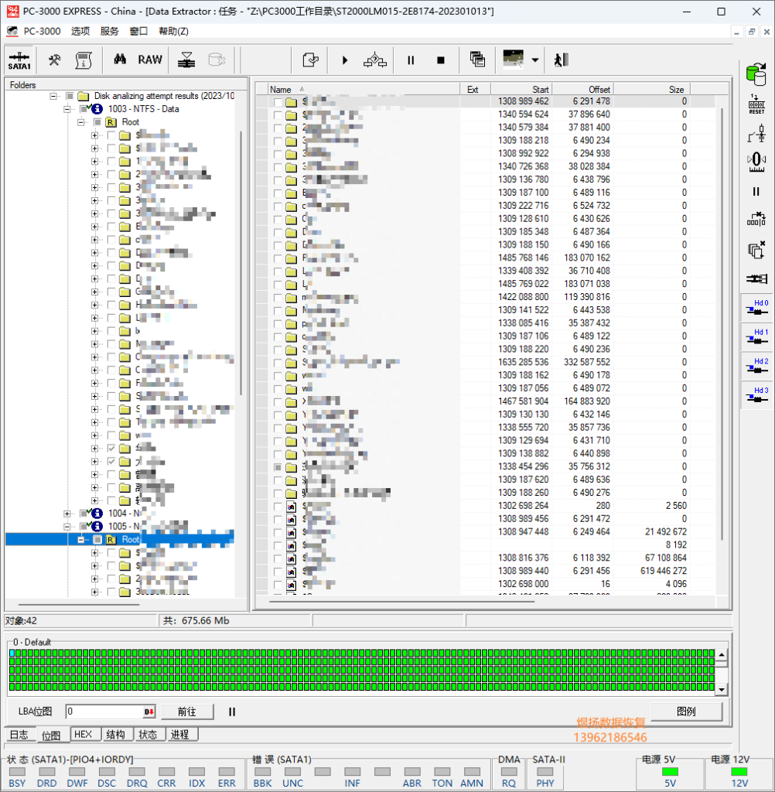Image resolution: width=775 pixels, height=792 pixels.
Task: Click the RESET drive icon in the right sidebar
Action: click(x=756, y=104)
